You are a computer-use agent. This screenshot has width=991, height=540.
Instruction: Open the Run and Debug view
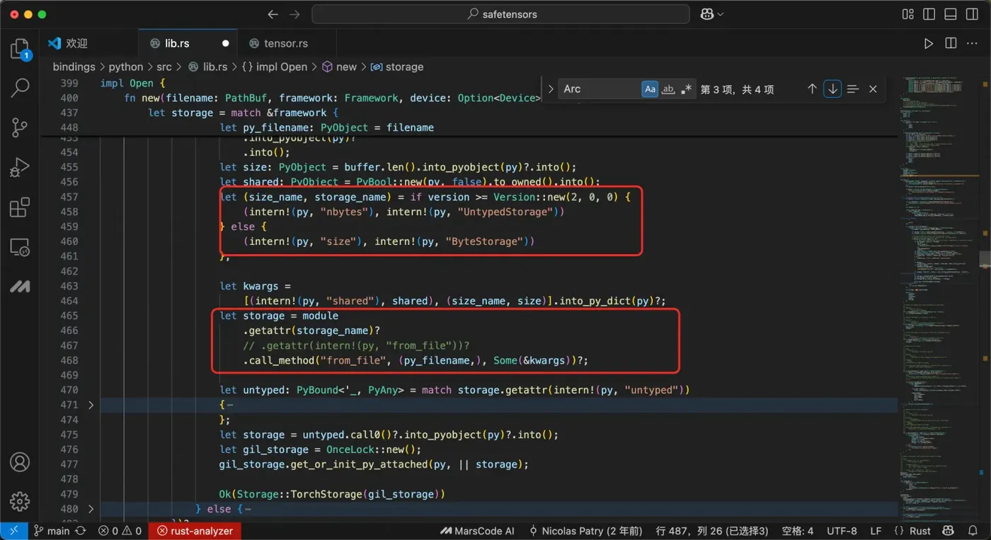[20, 168]
